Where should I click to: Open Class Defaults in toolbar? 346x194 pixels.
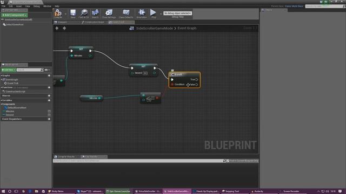(126, 13)
